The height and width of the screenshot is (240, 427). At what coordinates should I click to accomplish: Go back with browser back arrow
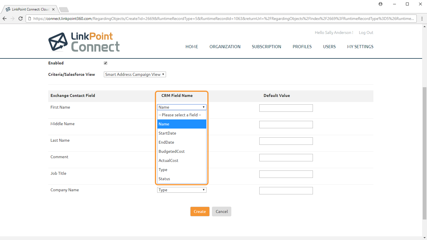(5, 19)
